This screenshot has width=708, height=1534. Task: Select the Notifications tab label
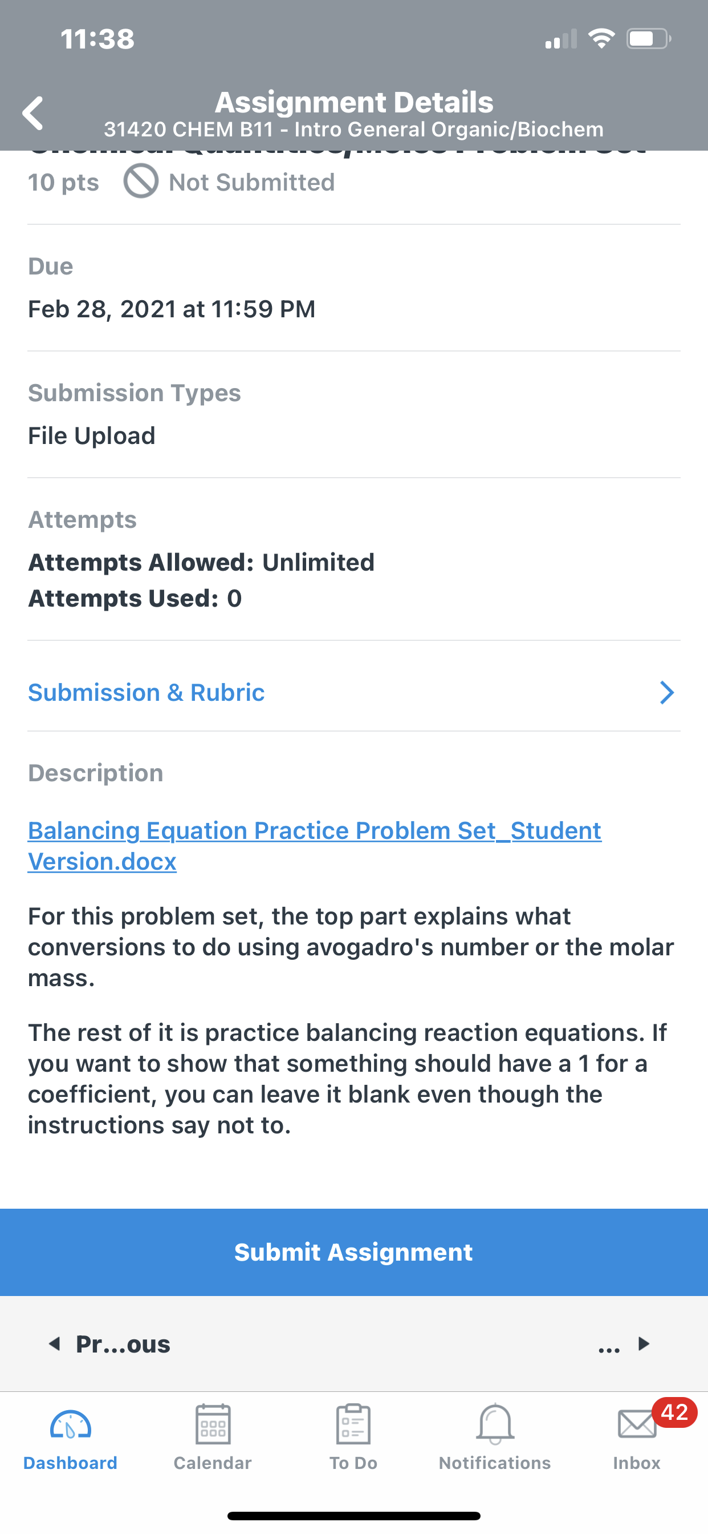[x=495, y=1463]
